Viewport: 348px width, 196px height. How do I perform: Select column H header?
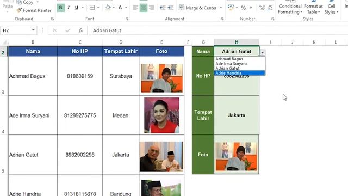click(237, 42)
